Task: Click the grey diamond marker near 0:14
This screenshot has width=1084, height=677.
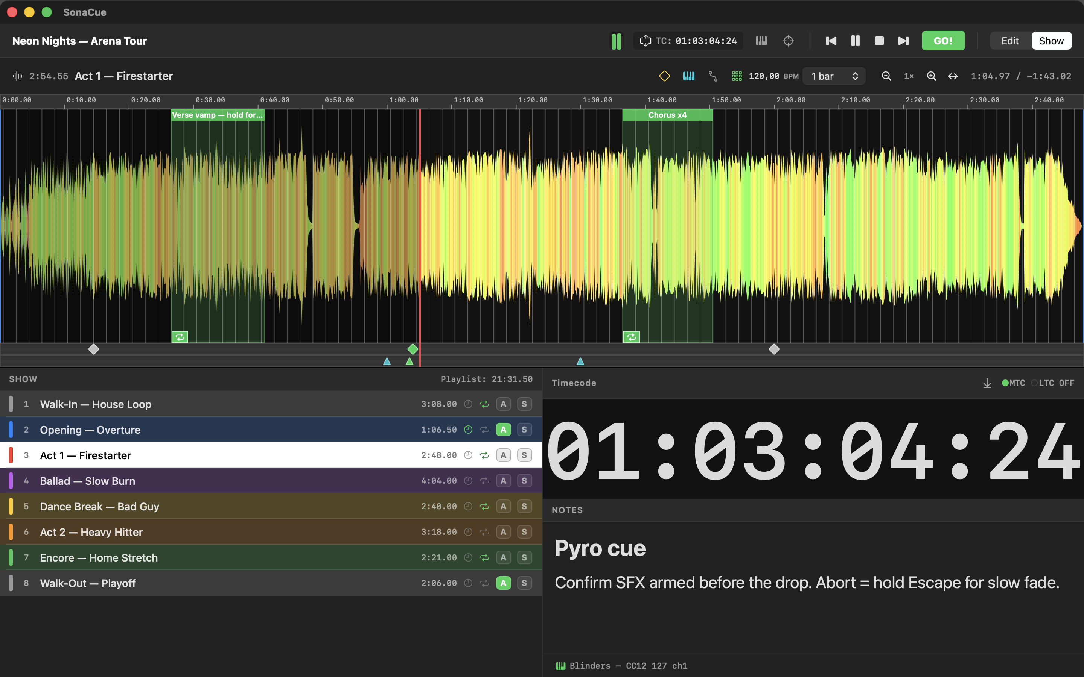Action: pyautogui.click(x=94, y=349)
